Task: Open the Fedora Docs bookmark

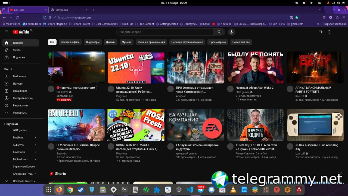Action: 32,24
